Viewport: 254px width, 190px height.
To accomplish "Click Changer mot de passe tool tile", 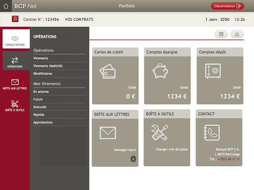I will 167,138.
